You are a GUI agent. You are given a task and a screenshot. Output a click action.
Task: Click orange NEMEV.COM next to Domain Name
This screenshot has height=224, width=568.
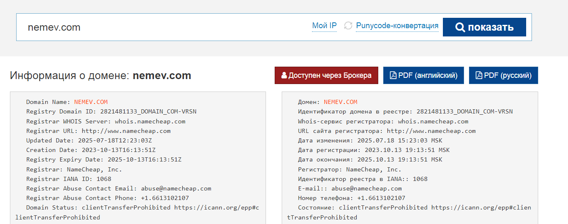coord(91,102)
